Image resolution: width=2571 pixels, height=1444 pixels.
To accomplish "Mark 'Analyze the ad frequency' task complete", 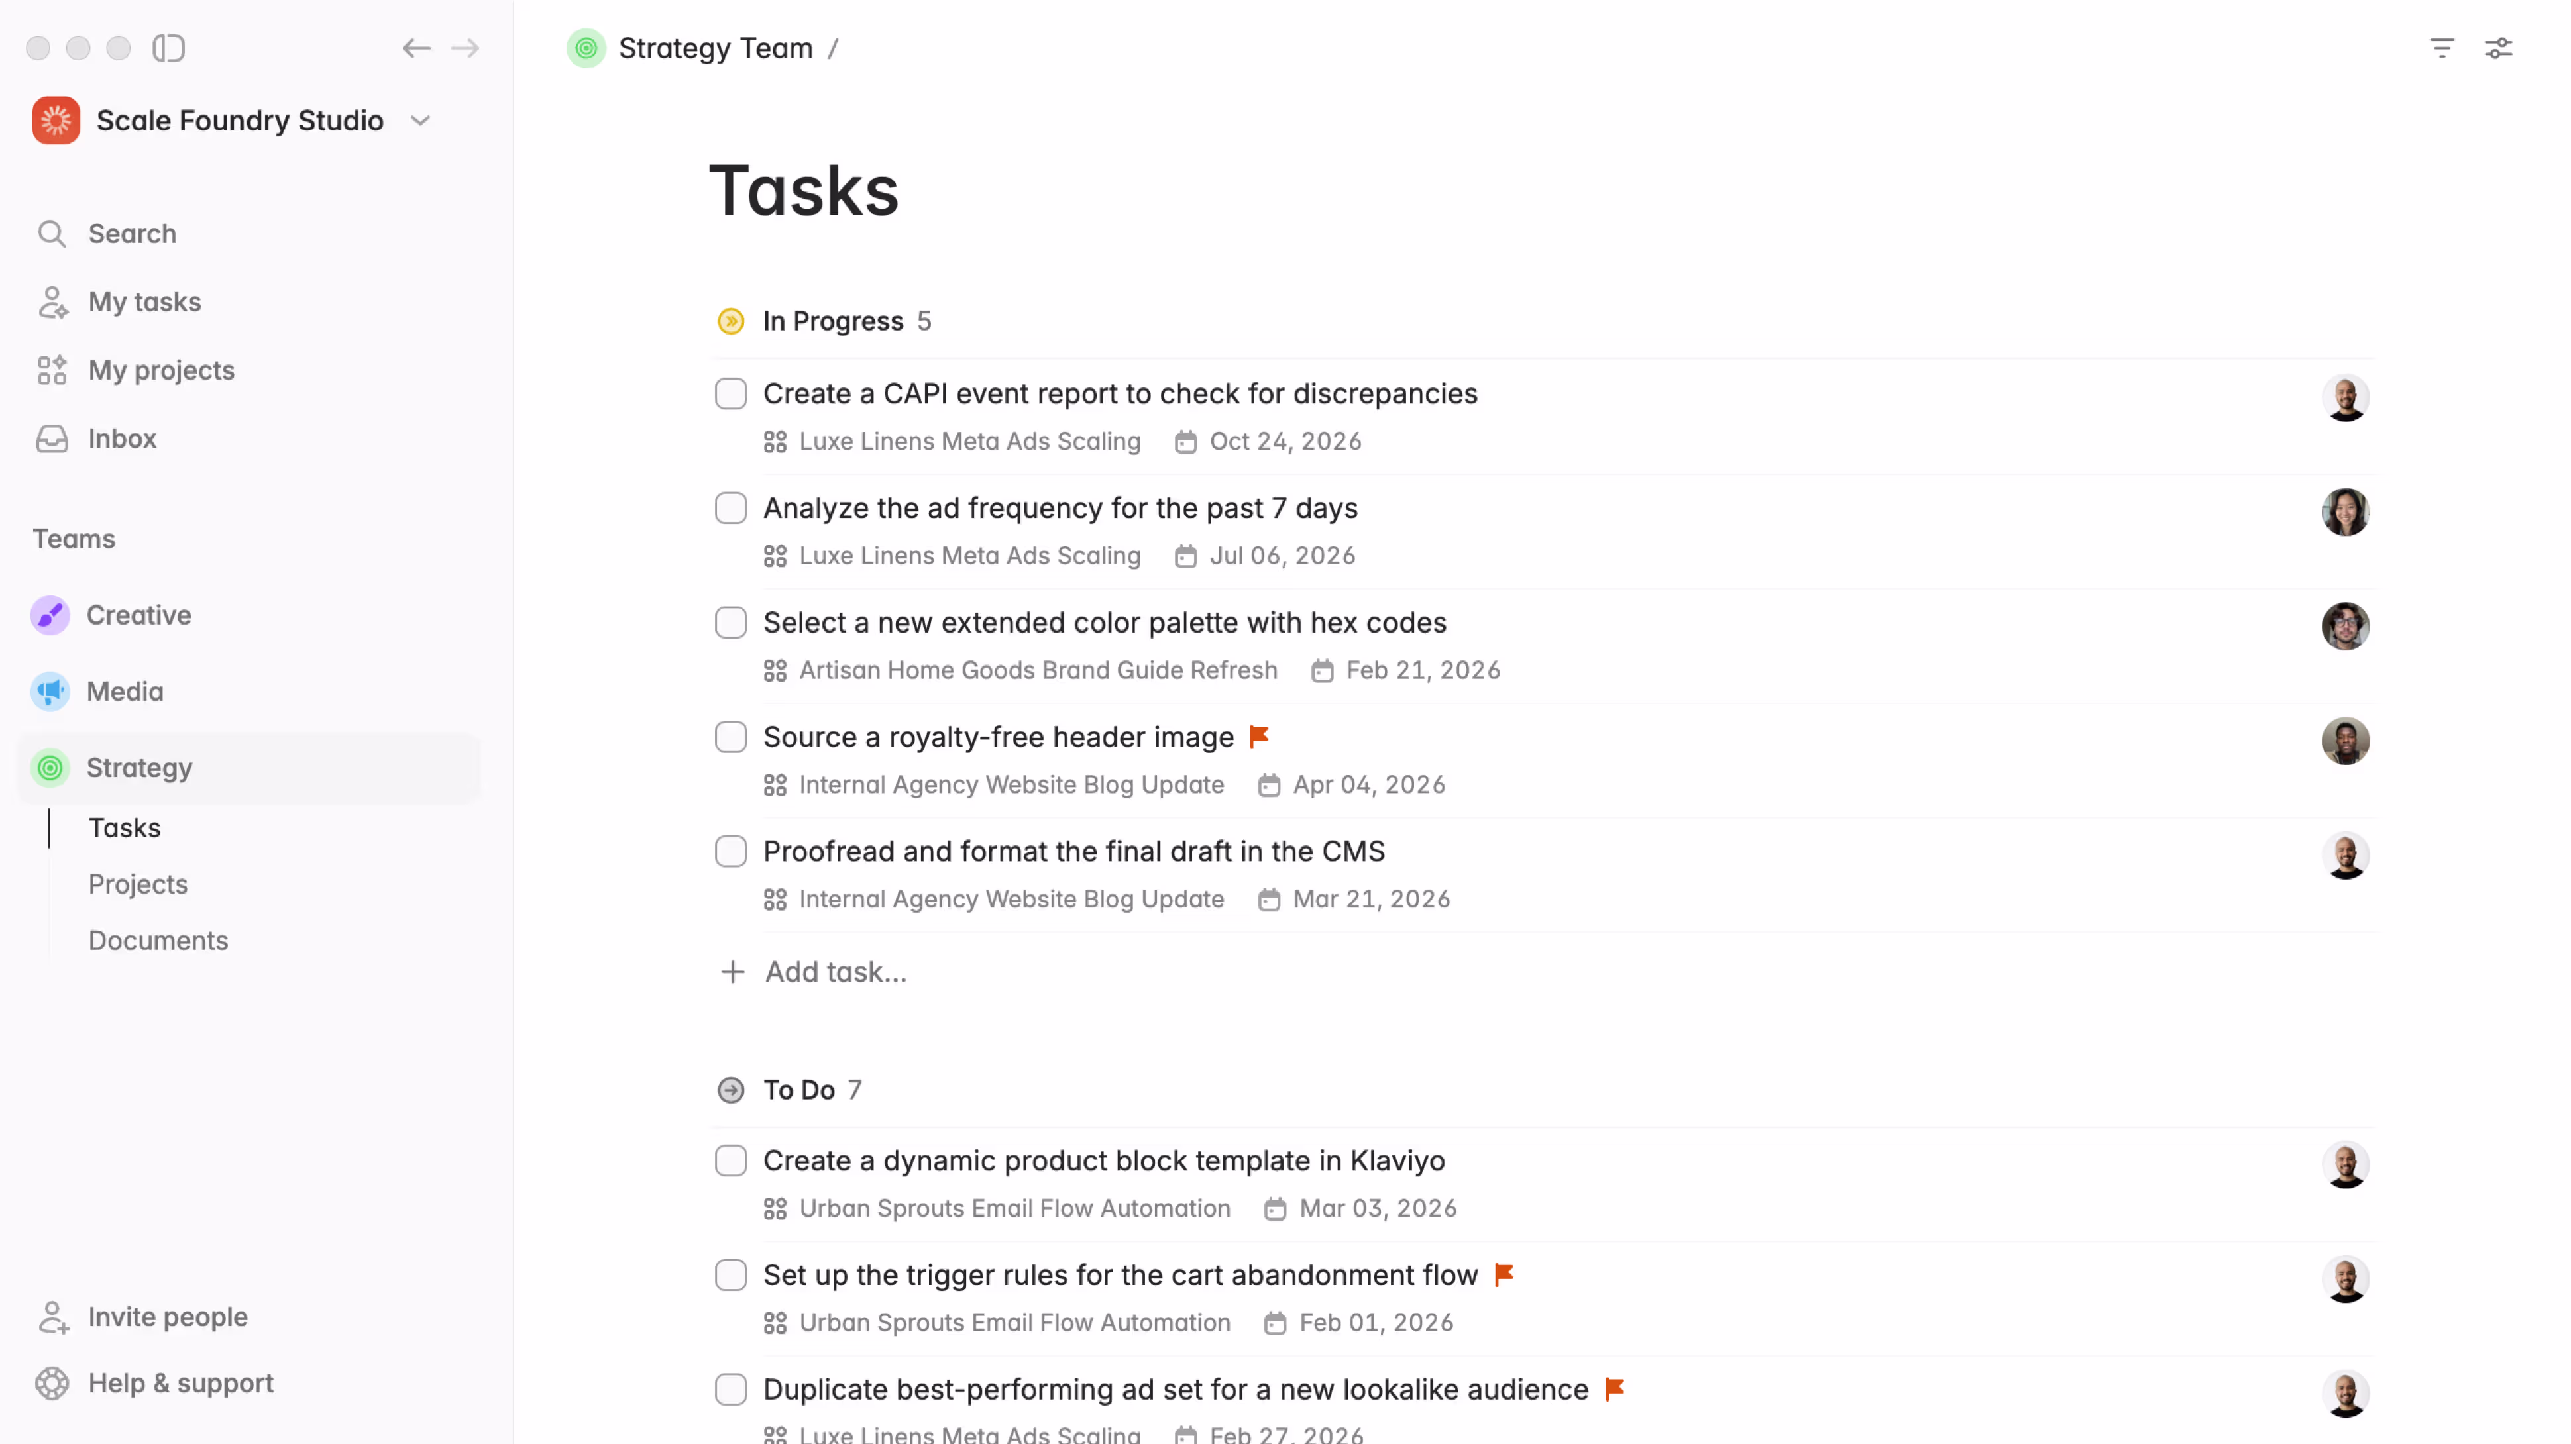I will coord(731,508).
